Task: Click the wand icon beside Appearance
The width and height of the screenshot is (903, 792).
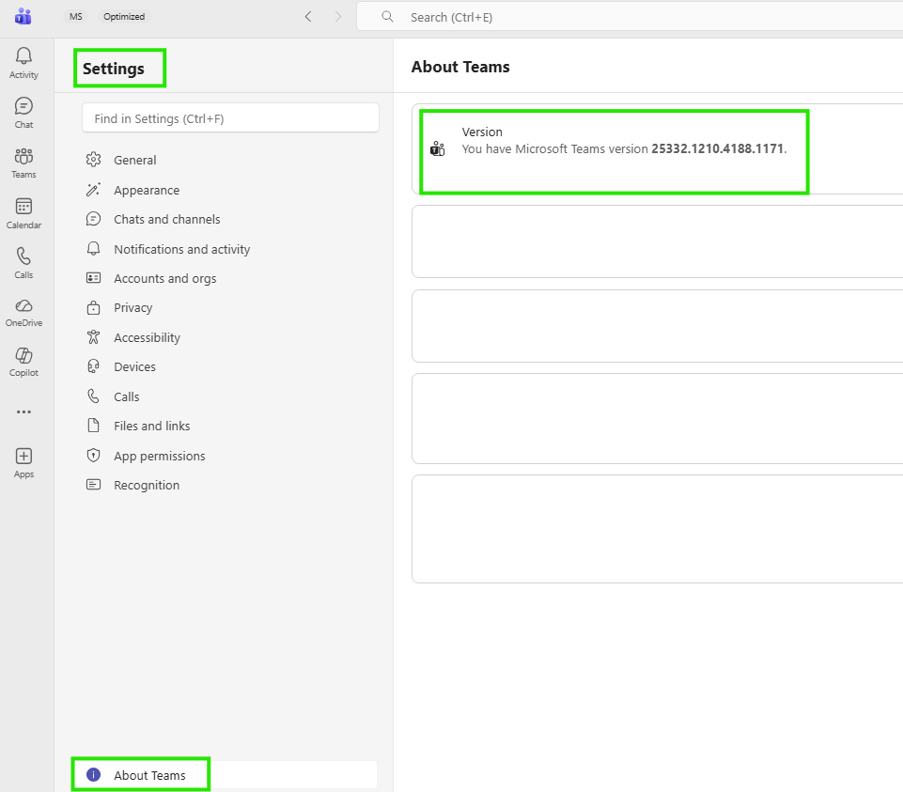Action: pos(93,190)
